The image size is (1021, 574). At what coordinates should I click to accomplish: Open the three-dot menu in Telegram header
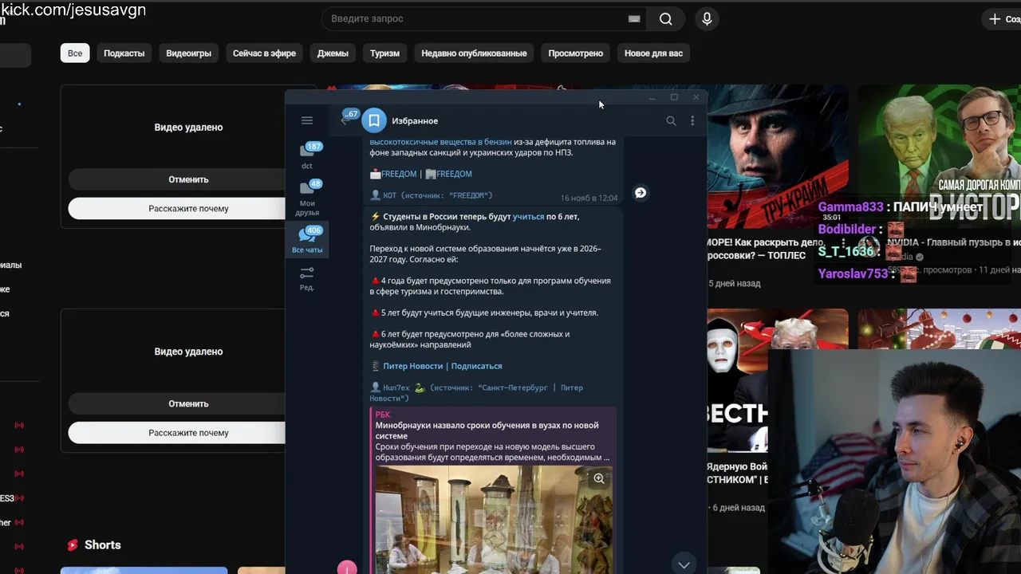[x=692, y=120]
